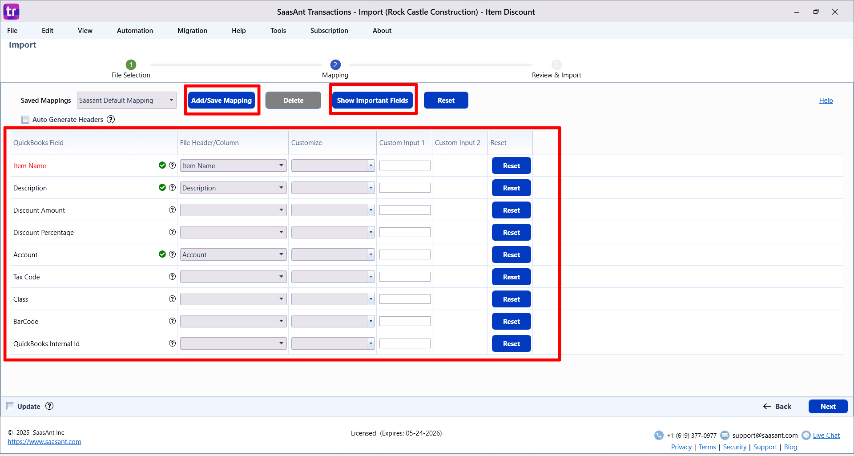Click step 2 Mapping circle
This screenshot has height=456, width=854.
[x=335, y=65]
